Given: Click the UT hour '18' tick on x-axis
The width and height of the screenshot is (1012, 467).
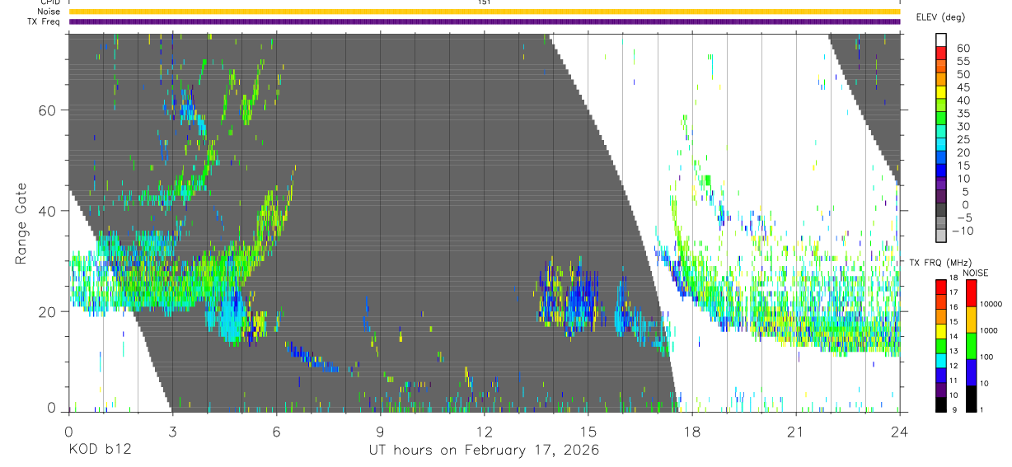Looking at the screenshot, I should [692, 431].
